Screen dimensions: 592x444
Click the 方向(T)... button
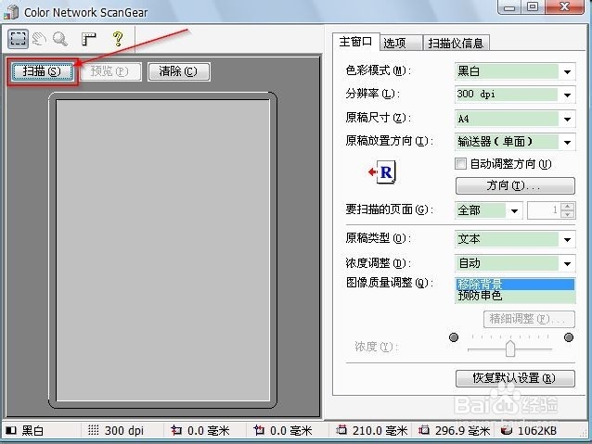pos(515,185)
